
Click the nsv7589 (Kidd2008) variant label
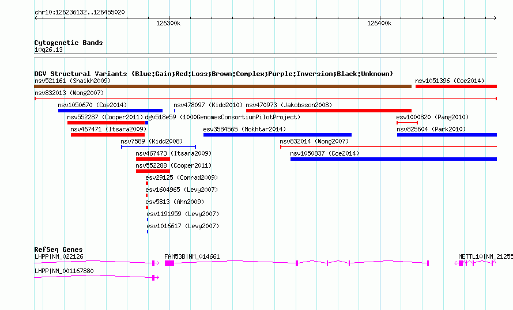(x=152, y=141)
